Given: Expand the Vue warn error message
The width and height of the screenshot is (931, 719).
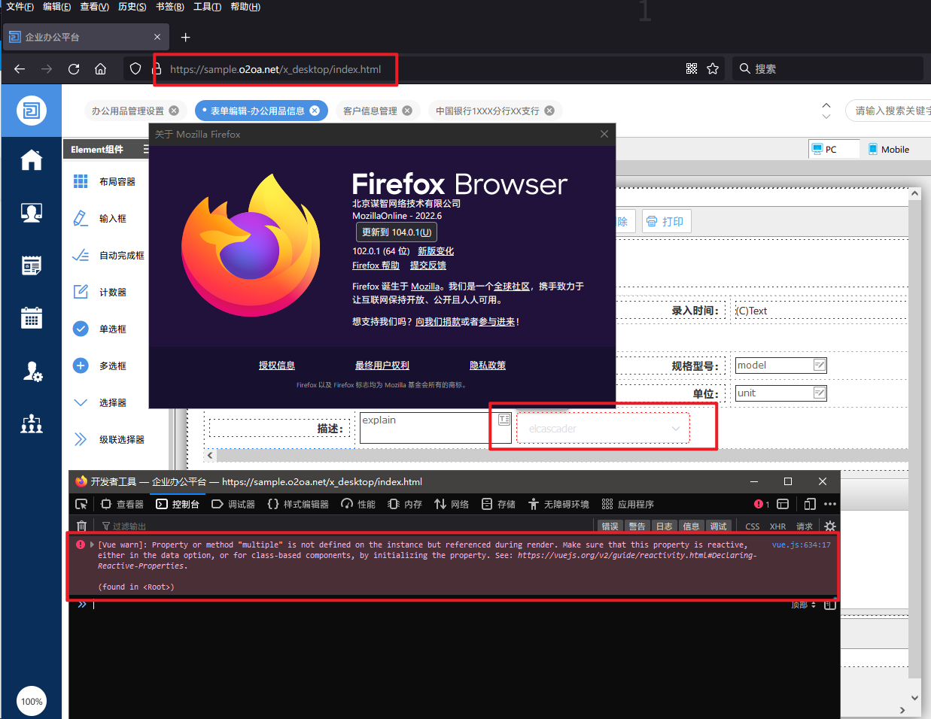Looking at the screenshot, I should (x=92, y=545).
